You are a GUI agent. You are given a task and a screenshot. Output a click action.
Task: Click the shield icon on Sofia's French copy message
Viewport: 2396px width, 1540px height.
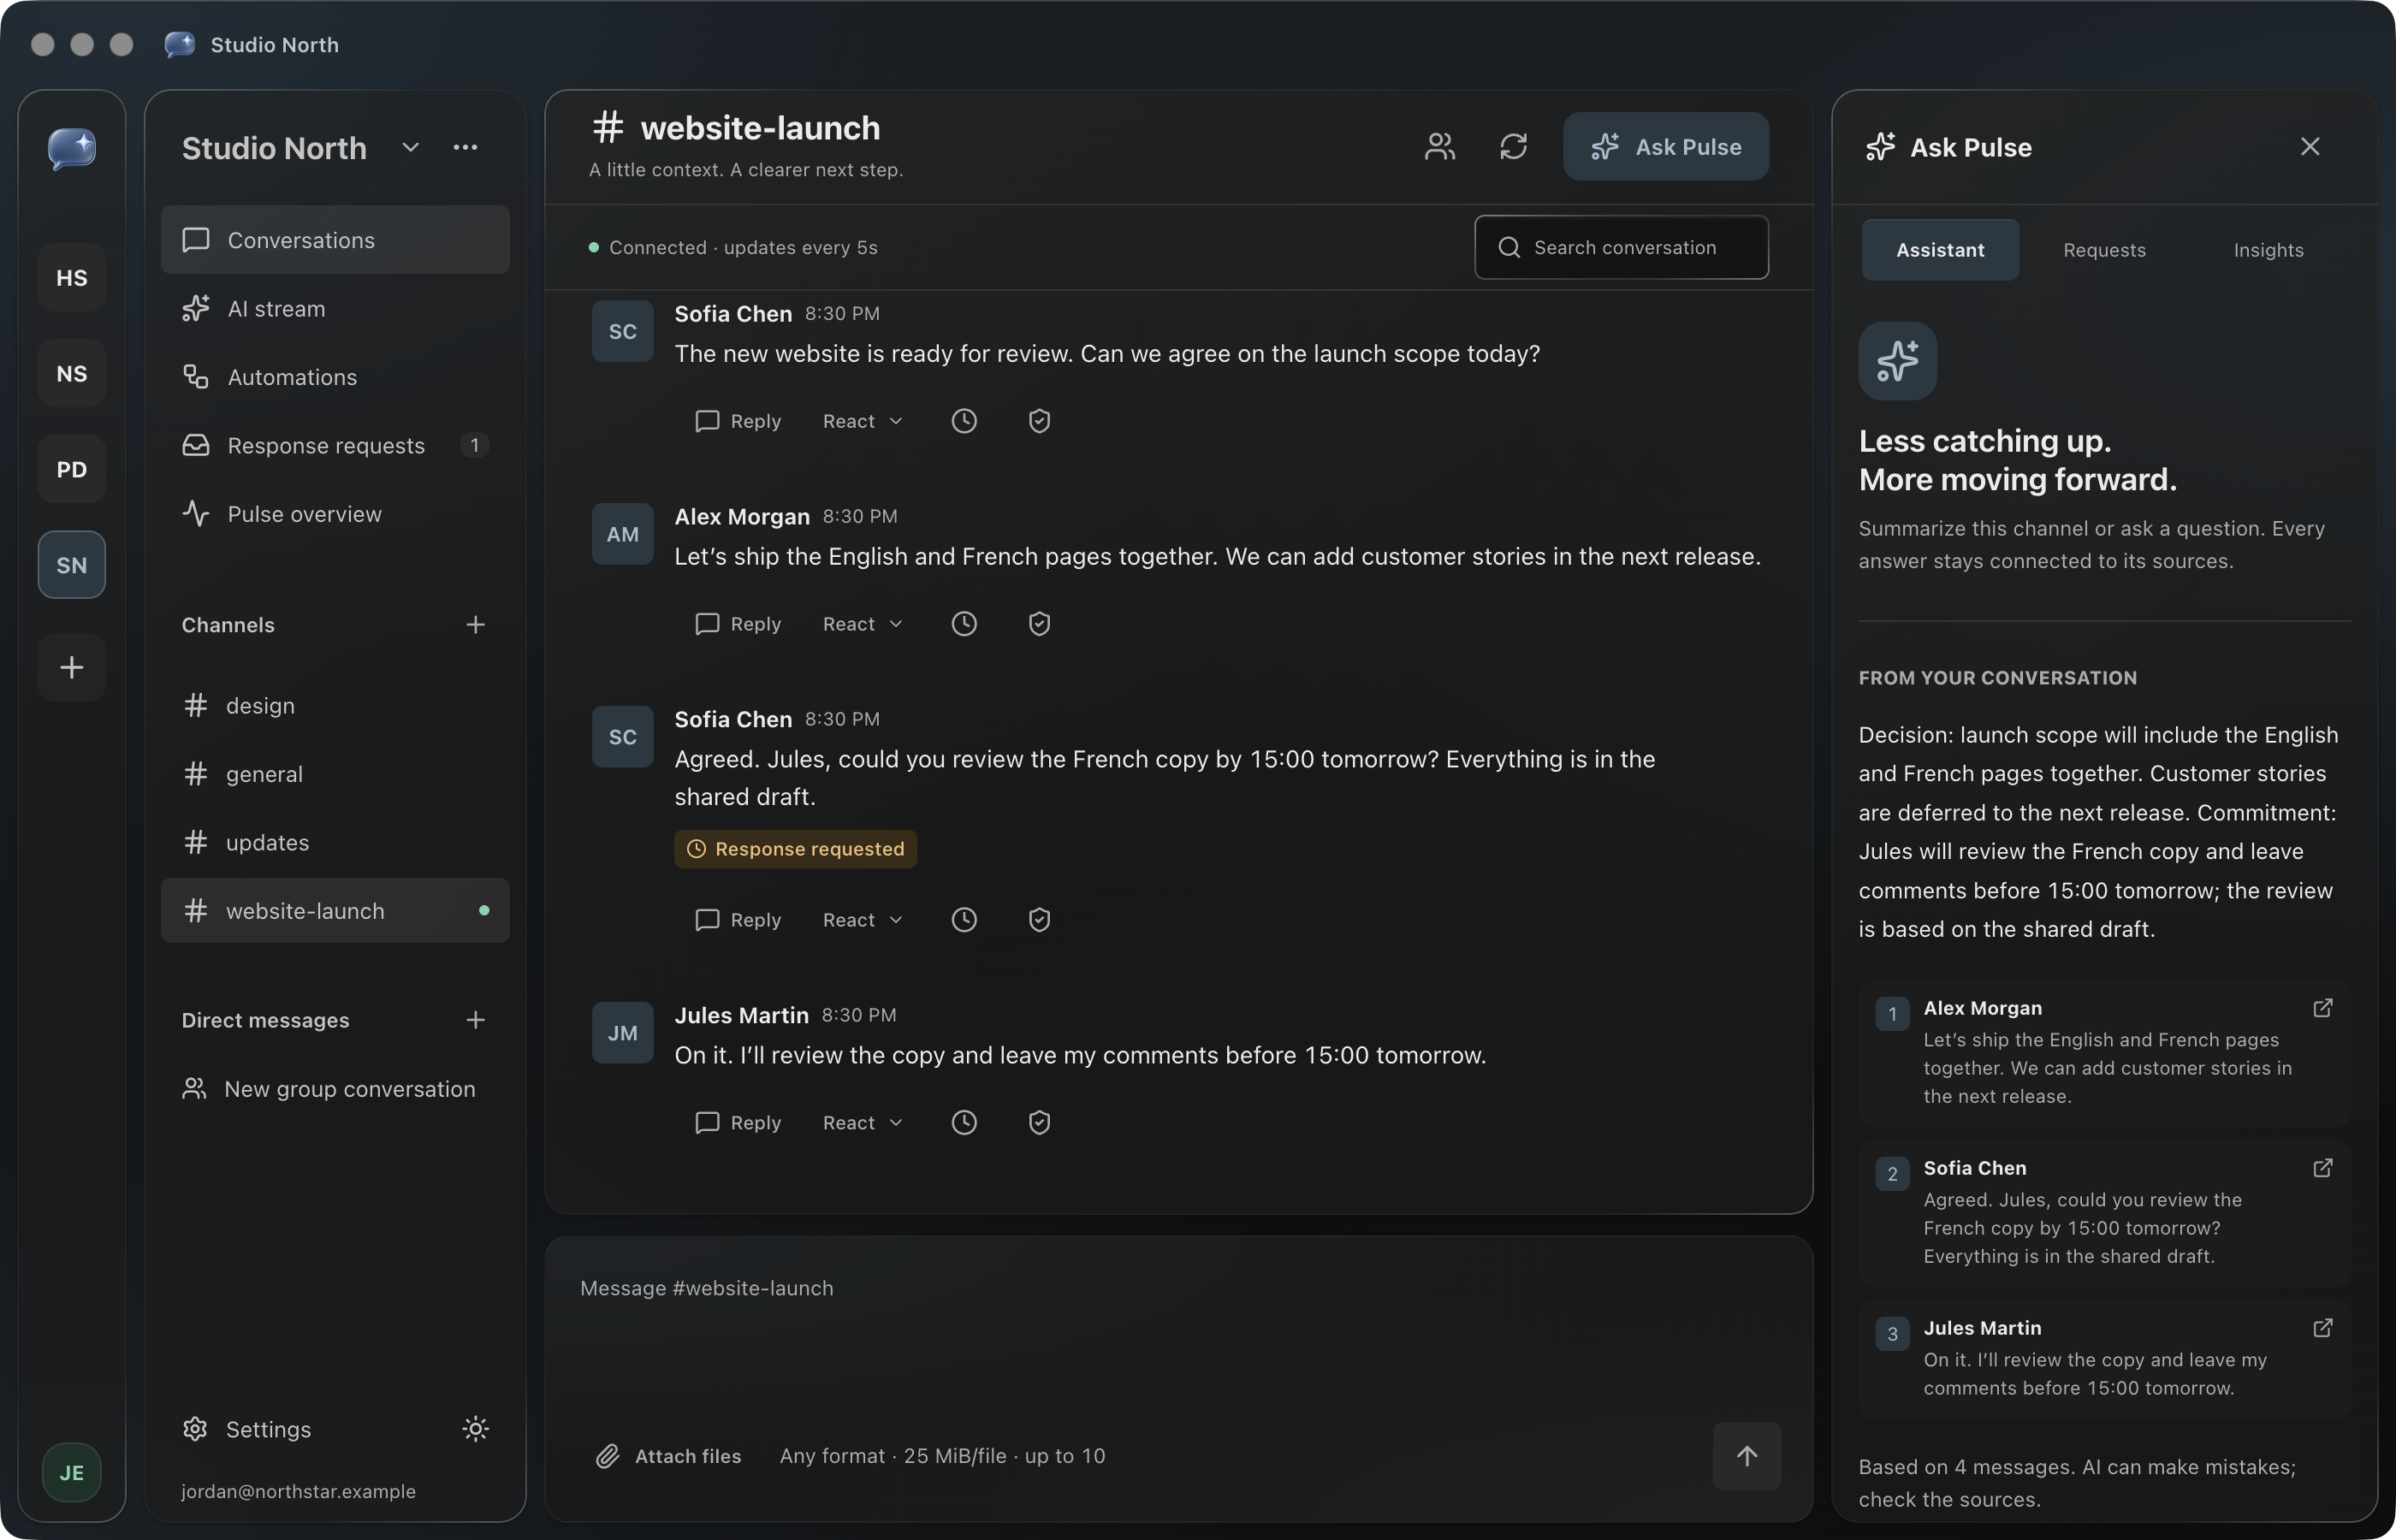(1039, 920)
